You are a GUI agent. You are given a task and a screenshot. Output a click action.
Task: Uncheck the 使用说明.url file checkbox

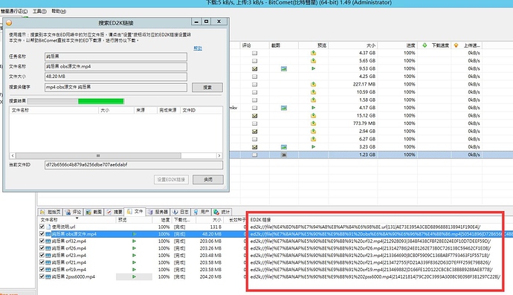pyautogui.click(x=42, y=227)
